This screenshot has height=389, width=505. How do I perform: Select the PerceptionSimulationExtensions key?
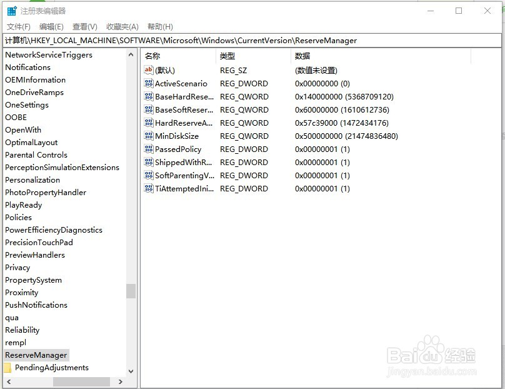coord(62,168)
